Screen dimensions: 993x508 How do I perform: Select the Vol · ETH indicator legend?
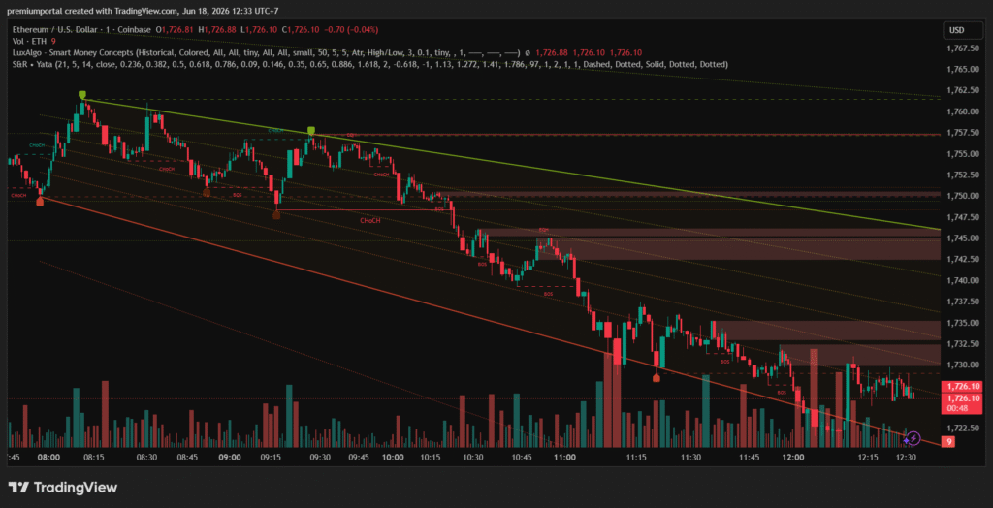pos(34,41)
